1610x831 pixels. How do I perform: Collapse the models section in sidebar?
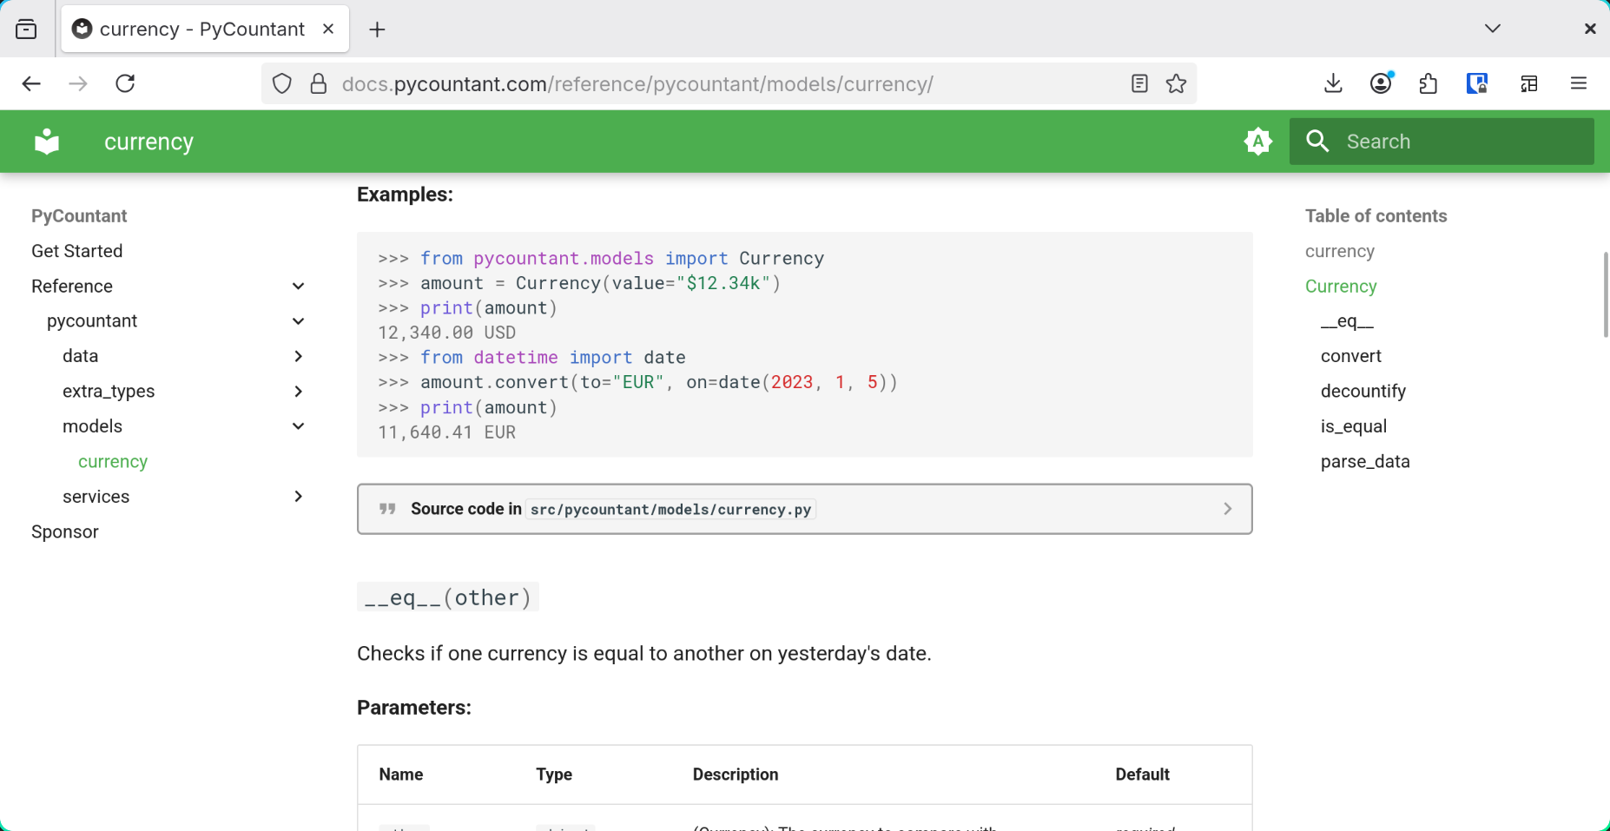[298, 426]
